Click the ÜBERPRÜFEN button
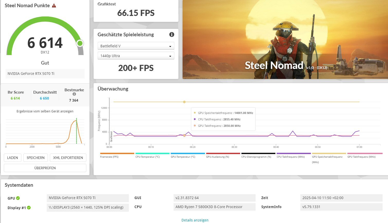Screen dimensions: 388x223 [45, 168]
